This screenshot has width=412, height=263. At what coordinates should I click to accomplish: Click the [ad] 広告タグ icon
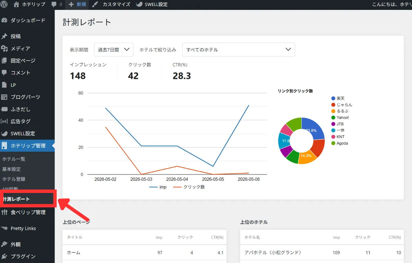[4, 121]
